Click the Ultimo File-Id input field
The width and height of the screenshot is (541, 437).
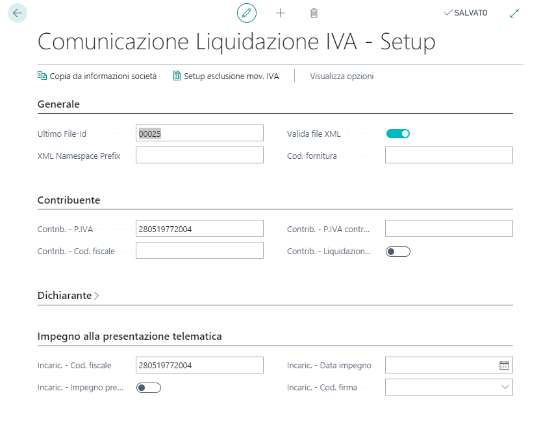(x=199, y=133)
